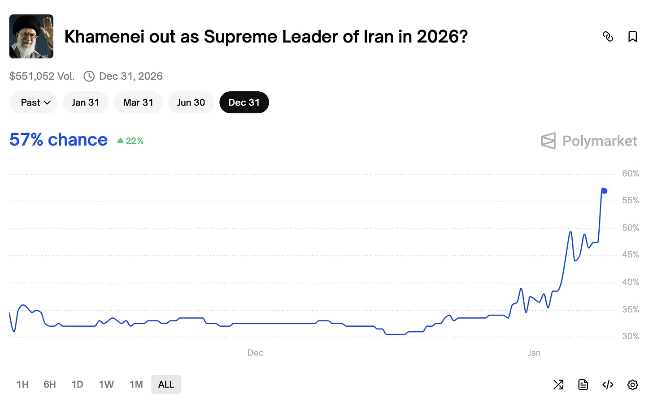
Task: Click the clock icon beside the end date
Action: pyautogui.click(x=89, y=76)
